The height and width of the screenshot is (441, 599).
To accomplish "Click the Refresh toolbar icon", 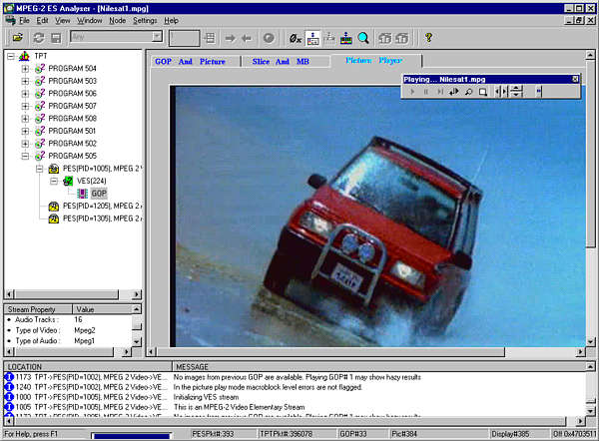I will click(38, 38).
